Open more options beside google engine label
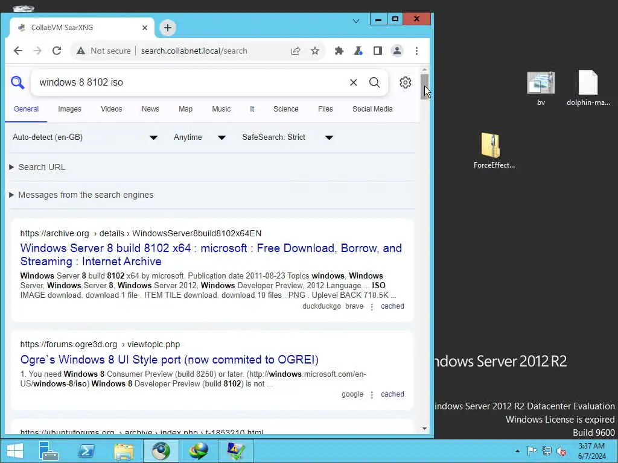The height and width of the screenshot is (463, 618). click(x=372, y=394)
